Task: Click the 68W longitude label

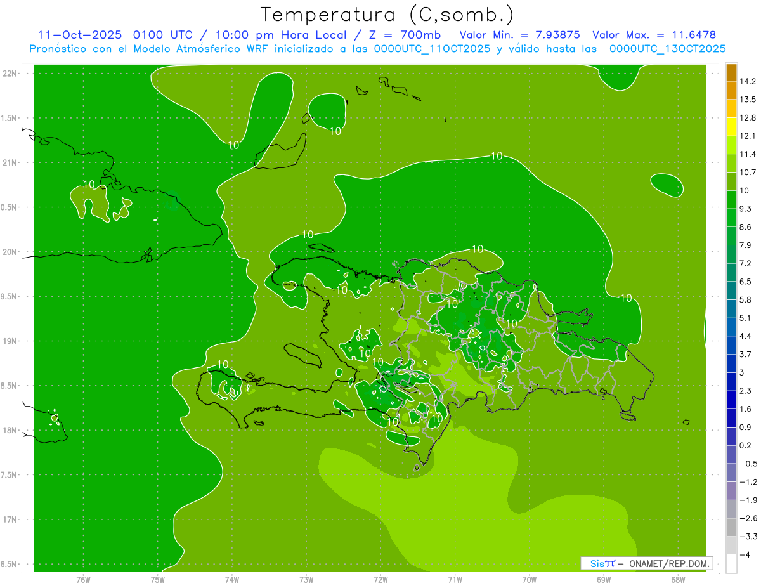Action: (678, 580)
